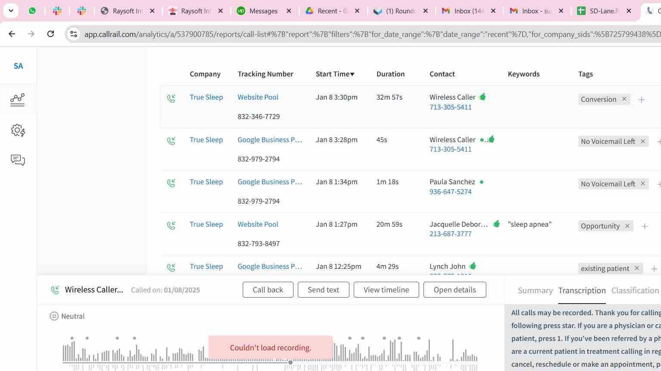
Task: Click green status dot next to Paula Sanchez
Action: point(482,182)
